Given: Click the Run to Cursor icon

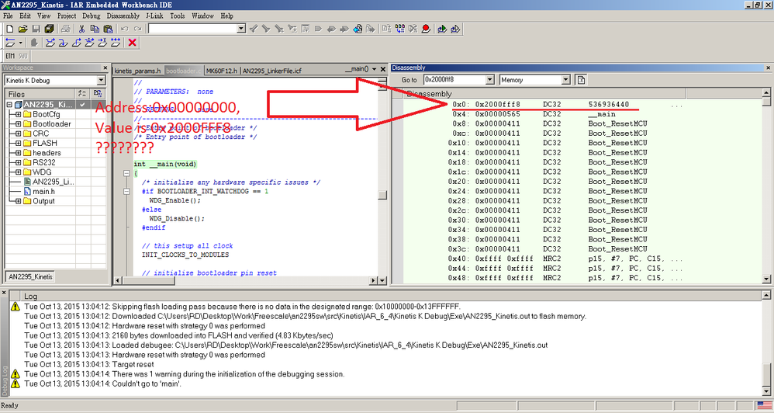Looking at the screenshot, I should [102, 43].
